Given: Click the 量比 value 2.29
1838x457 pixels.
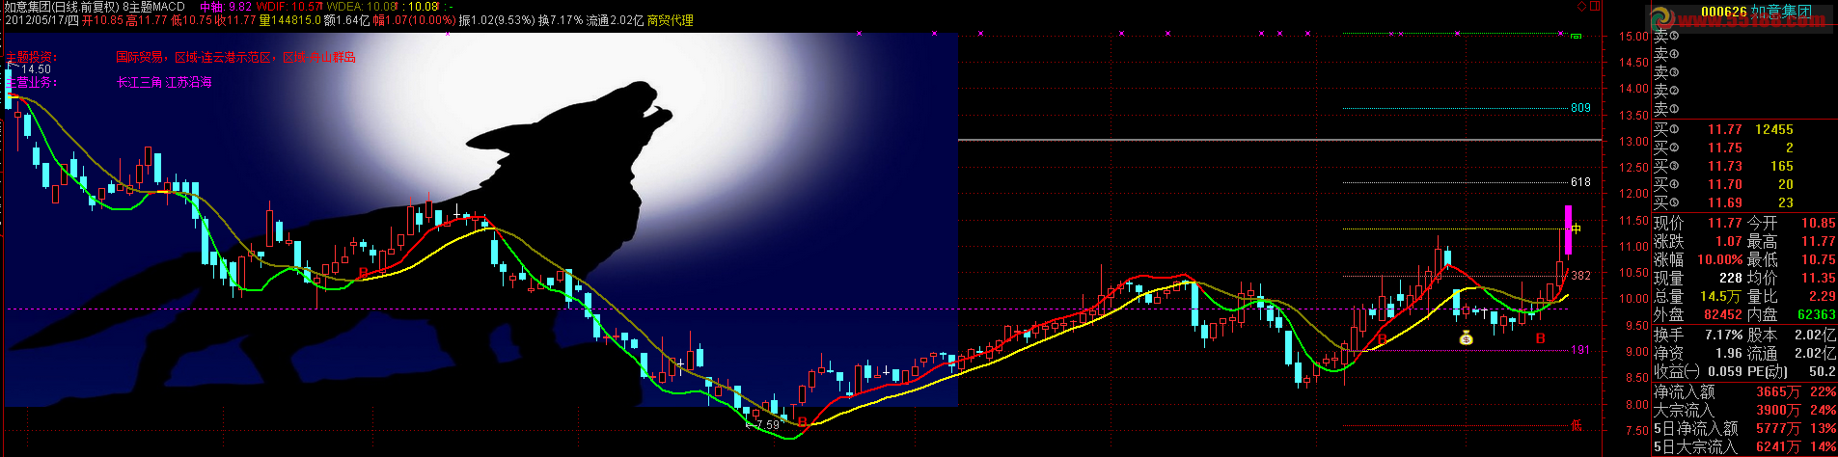Looking at the screenshot, I should coord(1822,296).
